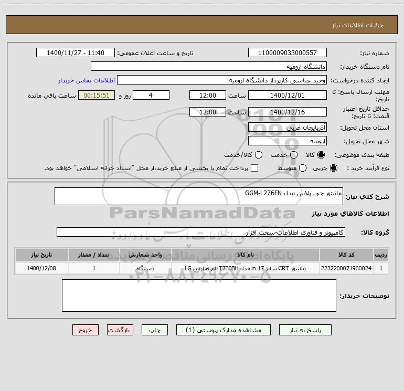This screenshot has height=391, width=404.
Task: Click the نام کالا column header
Action: [246, 255]
